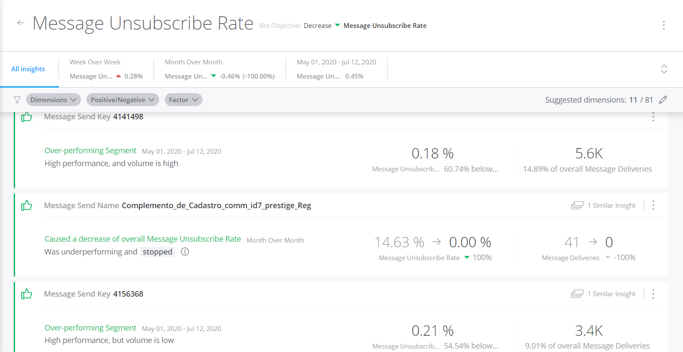This screenshot has width=683, height=352.
Task: Click the 3.4K deliveries value
Action: tap(589, 331)
